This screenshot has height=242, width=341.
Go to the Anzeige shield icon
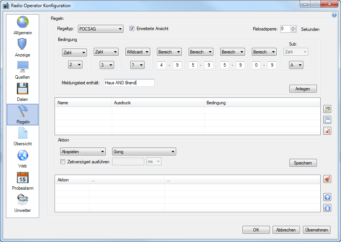(x=22, y=44)
